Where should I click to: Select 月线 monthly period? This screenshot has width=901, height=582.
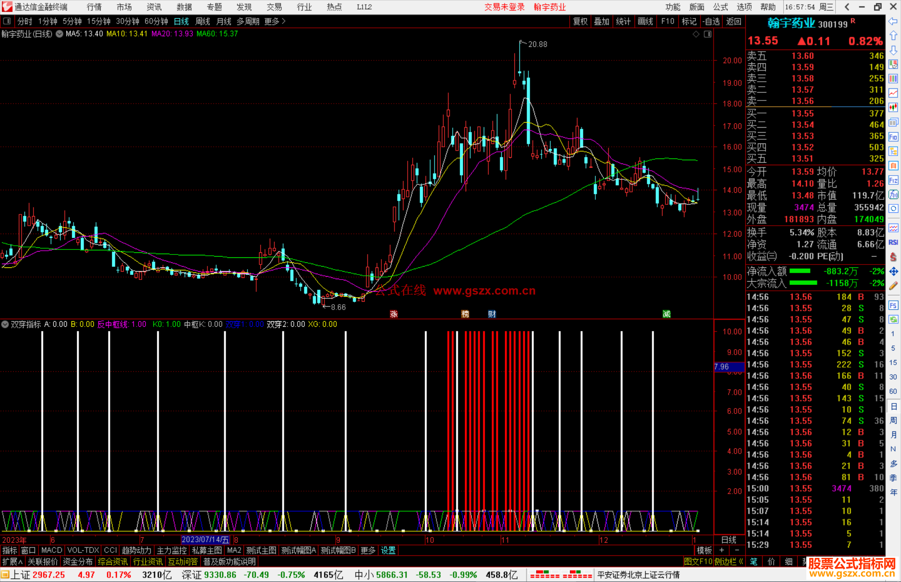pos(224,21)
